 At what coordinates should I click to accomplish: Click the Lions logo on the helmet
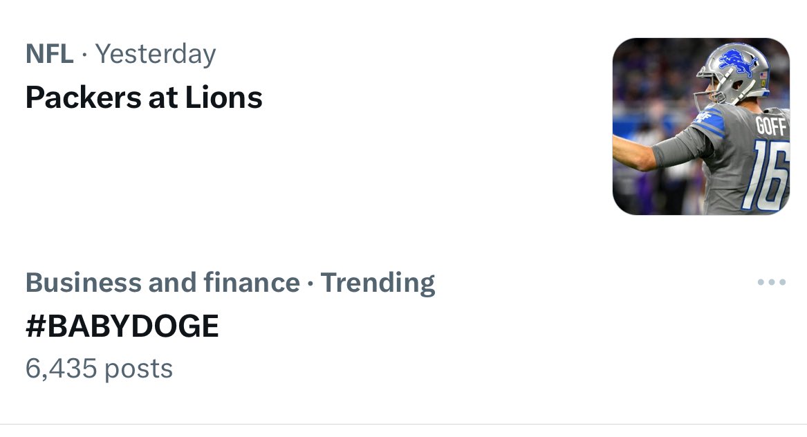(x=739, y=61)
